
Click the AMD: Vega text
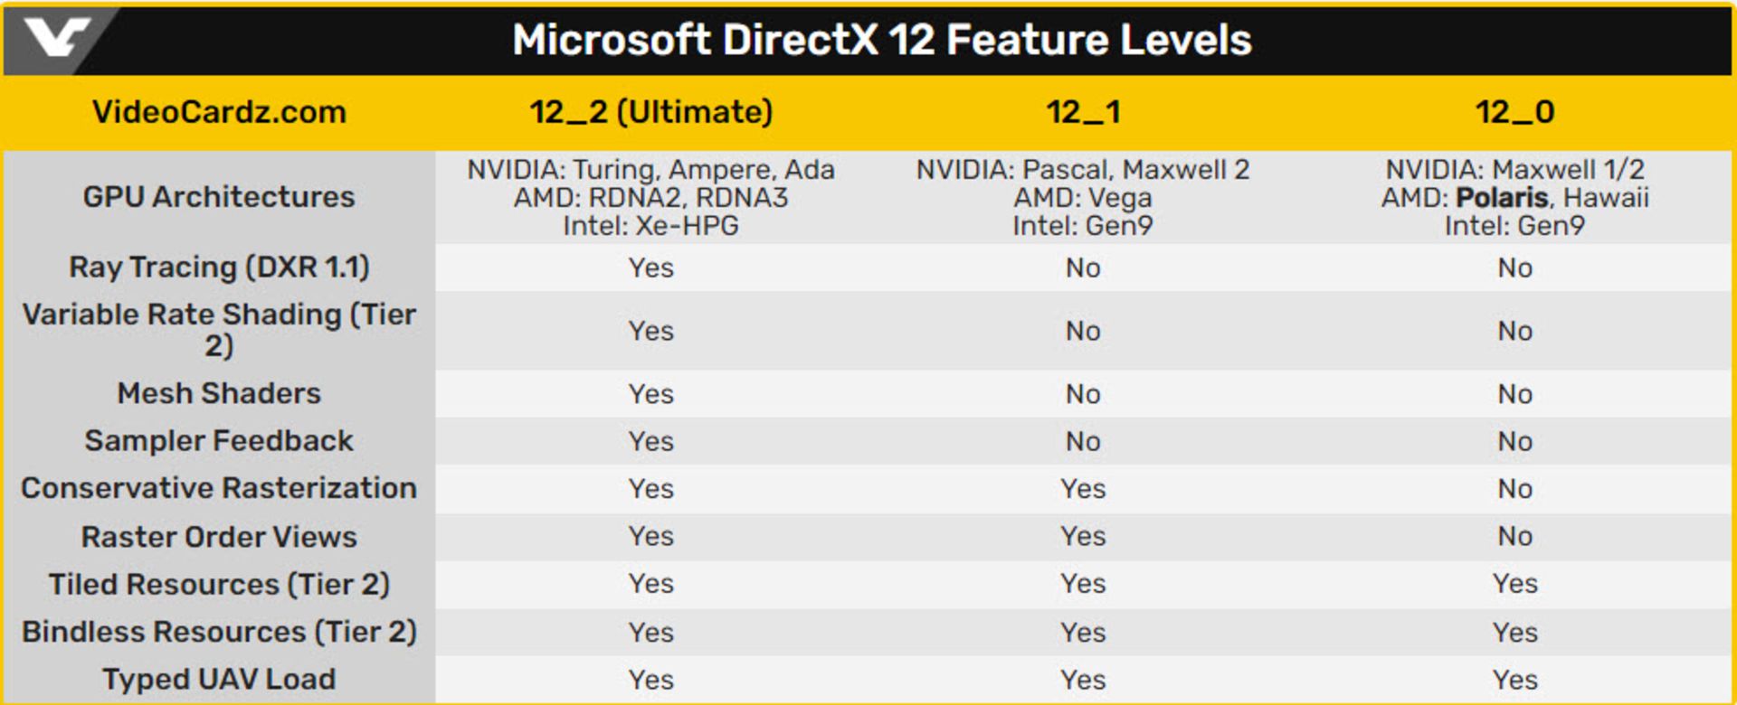click(1083, 198)
